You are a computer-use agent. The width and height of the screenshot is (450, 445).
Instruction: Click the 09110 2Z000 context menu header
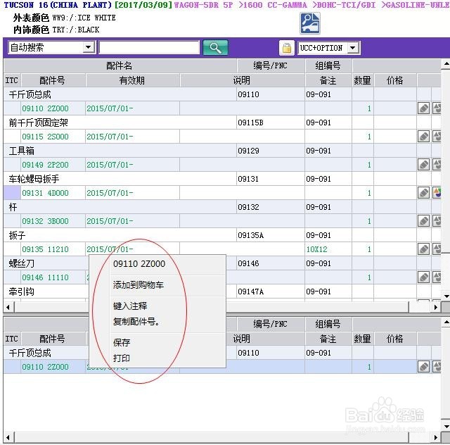point(139,263)
